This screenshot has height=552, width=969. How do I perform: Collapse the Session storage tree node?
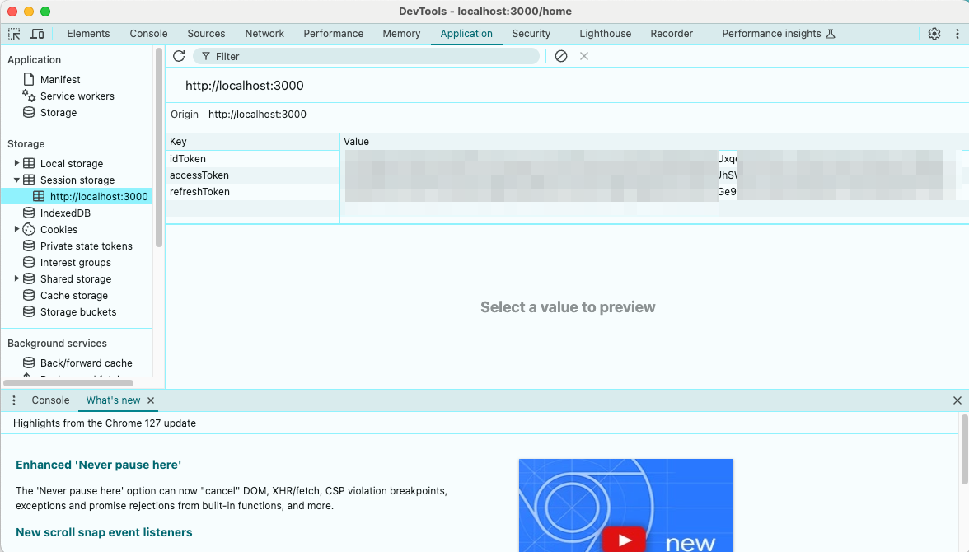16,180
